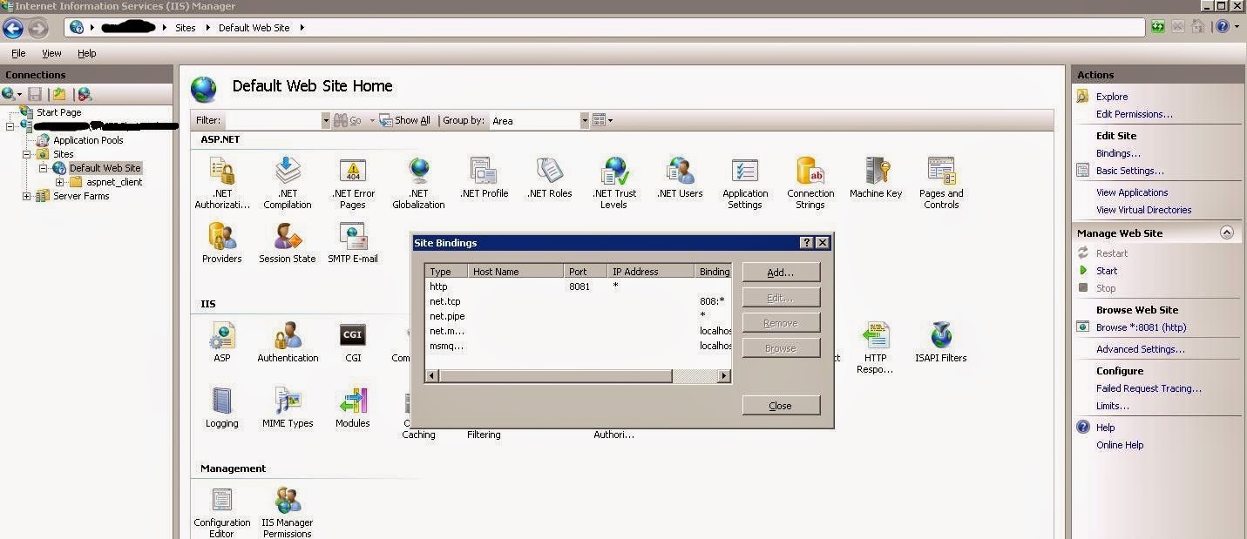Select Start Page in Connections tree
Image resolution: width=1247 pixels, height=539 pixels.
[58, 112]
